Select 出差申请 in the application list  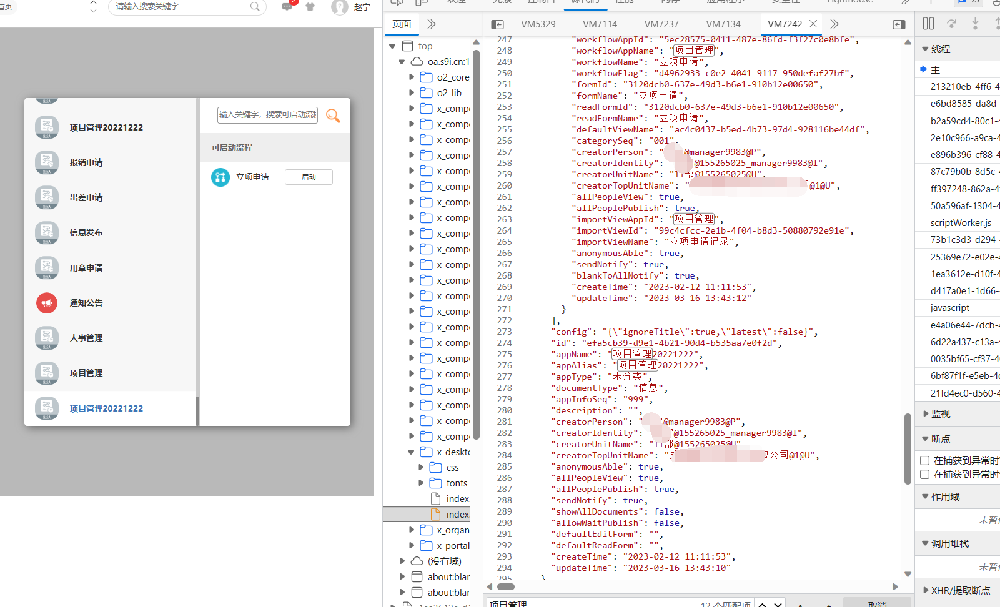[x=86, y=197]
